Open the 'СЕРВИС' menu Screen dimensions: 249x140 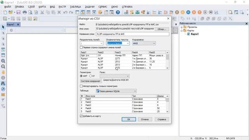103,7
